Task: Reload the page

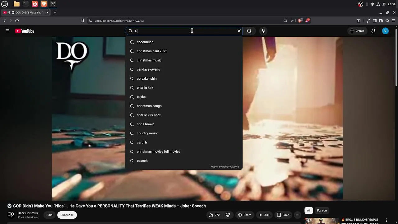Action: pos(17,21)
